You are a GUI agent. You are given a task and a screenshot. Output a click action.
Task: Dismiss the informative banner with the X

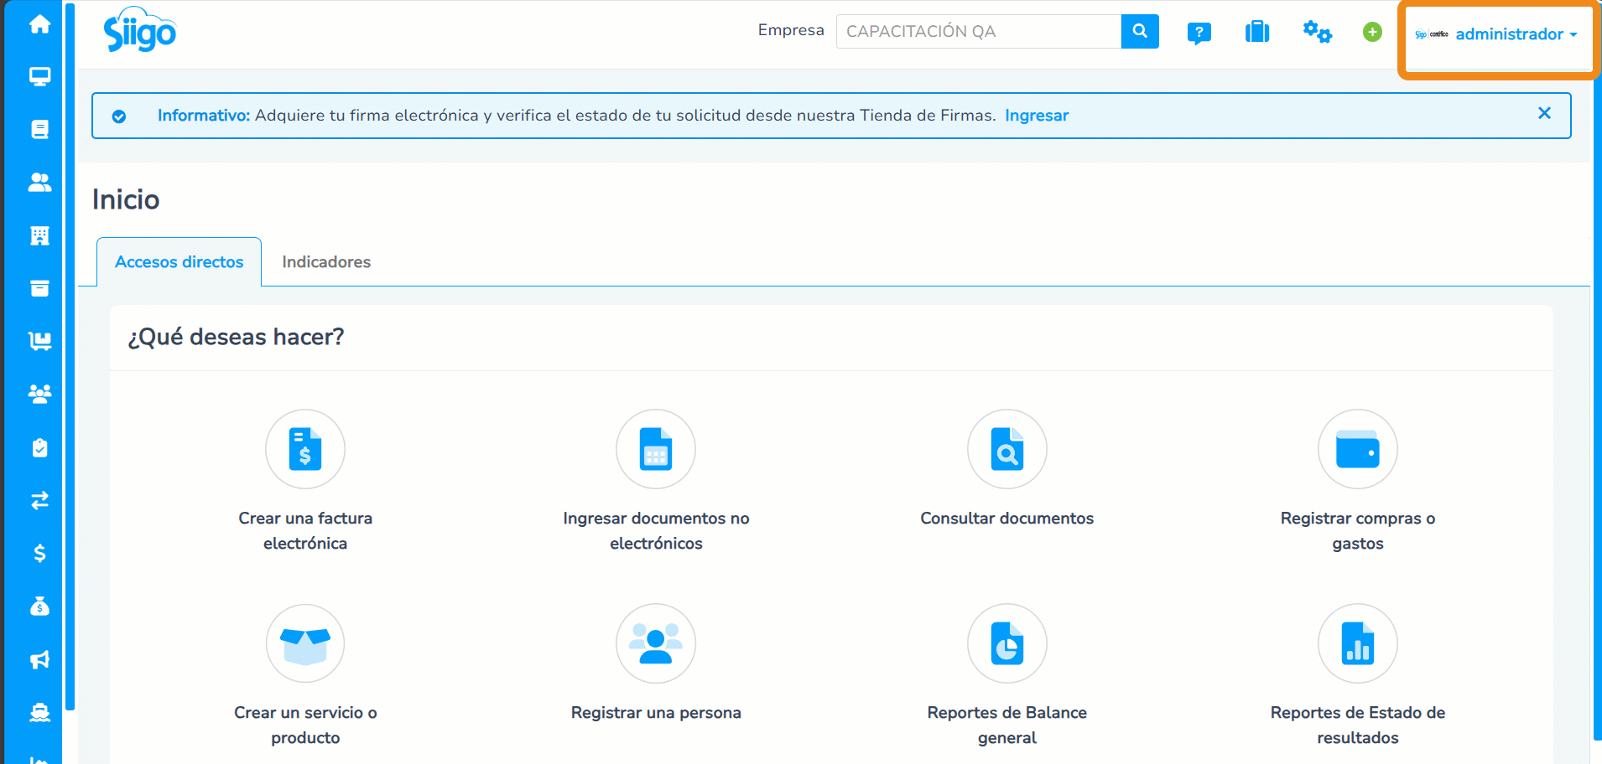1544,113
